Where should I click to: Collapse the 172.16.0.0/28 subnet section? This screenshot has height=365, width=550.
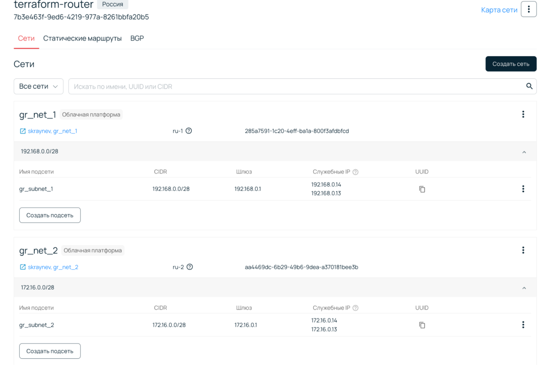click(x=524, y=288)
